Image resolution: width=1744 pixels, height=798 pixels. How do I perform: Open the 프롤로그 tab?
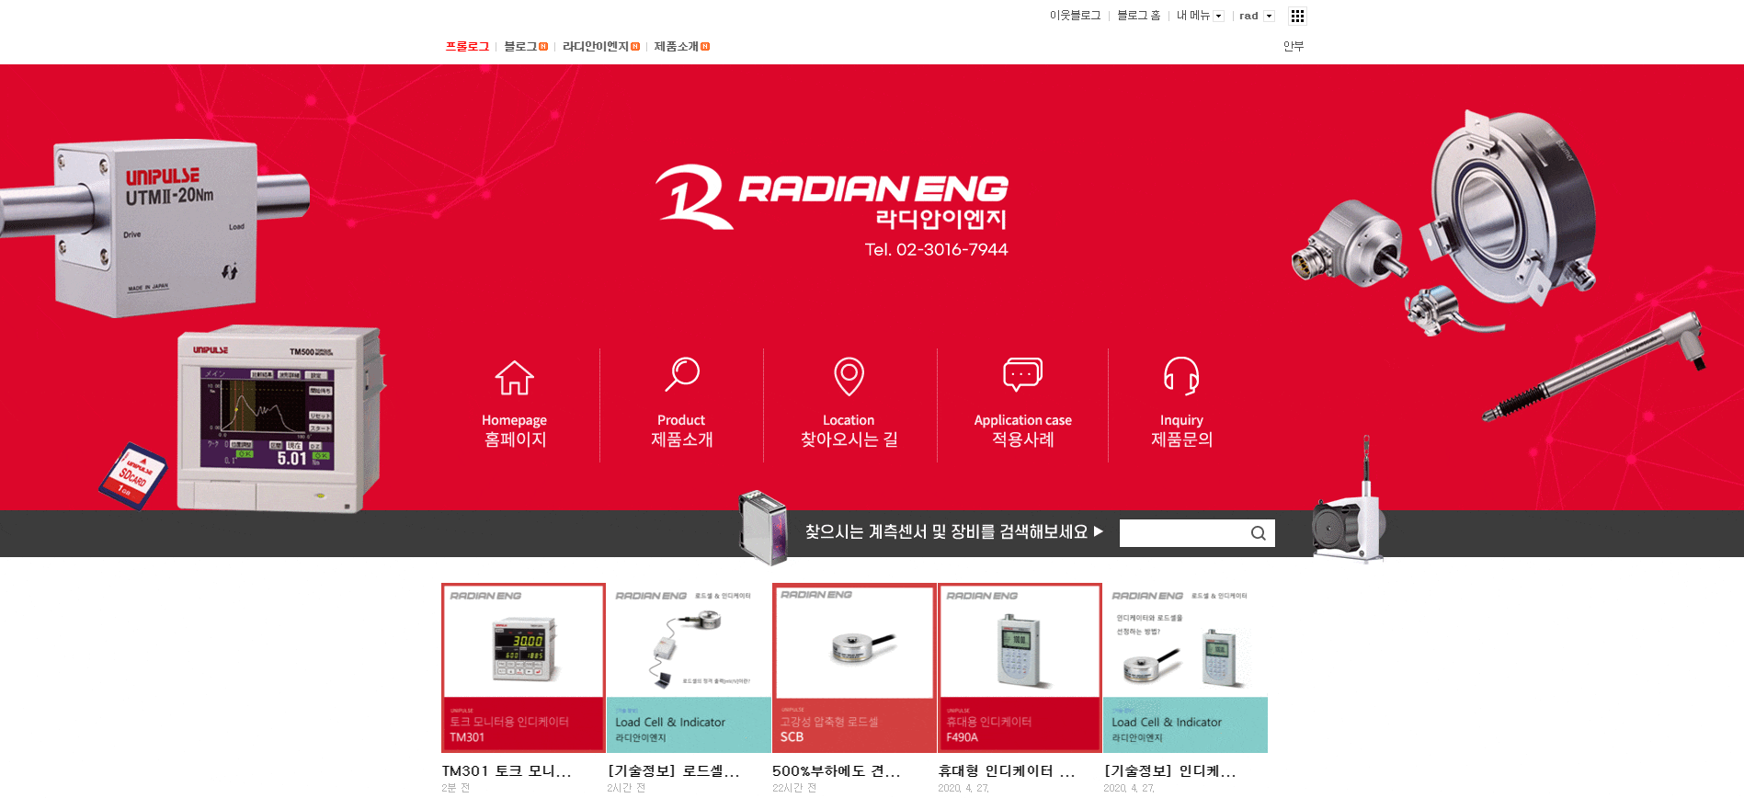point(467,46)
